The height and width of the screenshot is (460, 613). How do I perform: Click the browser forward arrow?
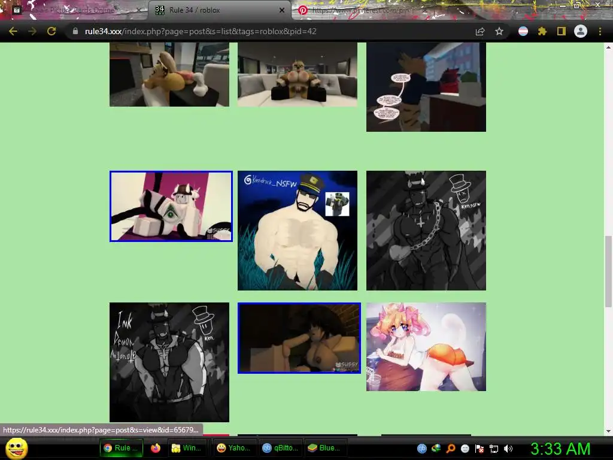[x=32, y=31]
